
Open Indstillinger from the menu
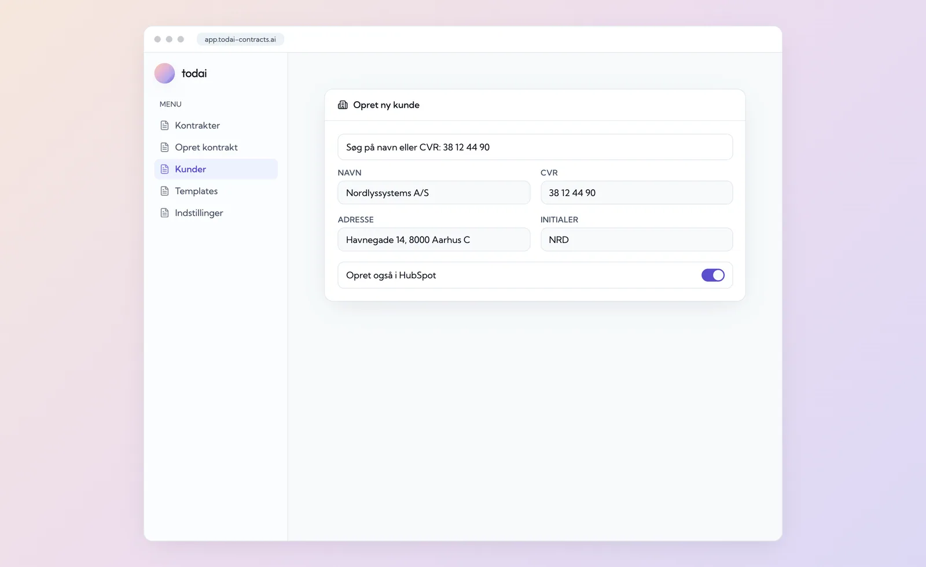[x=216, y=213]
